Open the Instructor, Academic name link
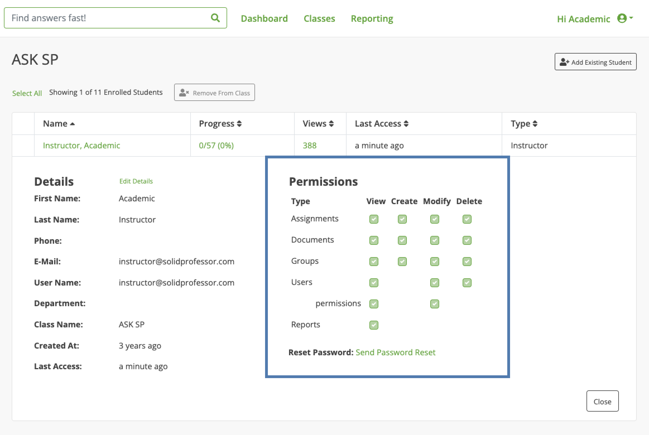649x435 pixels. (x=81, y=146)
